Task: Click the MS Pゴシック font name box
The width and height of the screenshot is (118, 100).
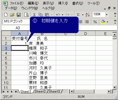Action: click(16, 21)
